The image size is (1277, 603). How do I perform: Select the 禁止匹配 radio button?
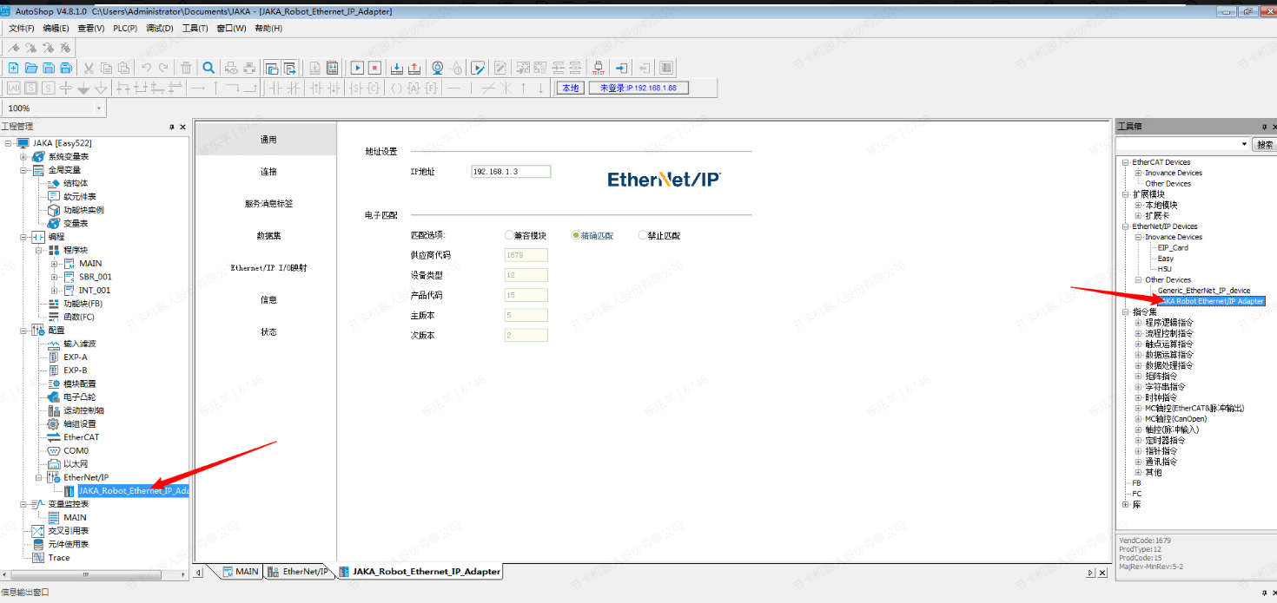(x=643, y=235)
